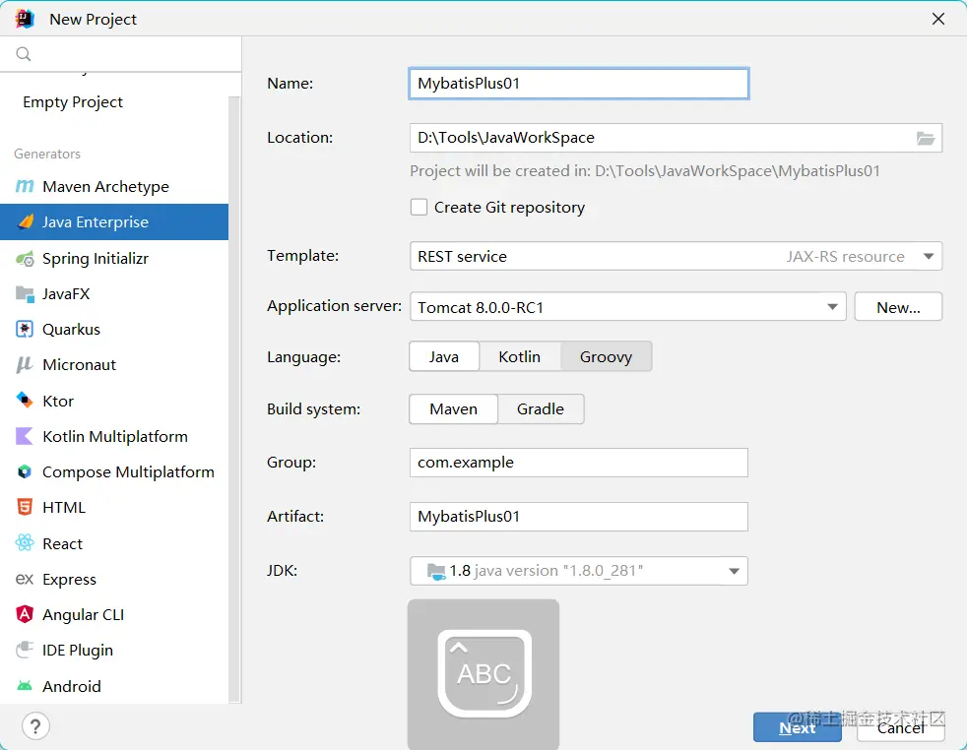Viewport: 967px width, 750px height.
Task: Select the Android generator entry
Action: pyautogui.click(x=114, y=686)
